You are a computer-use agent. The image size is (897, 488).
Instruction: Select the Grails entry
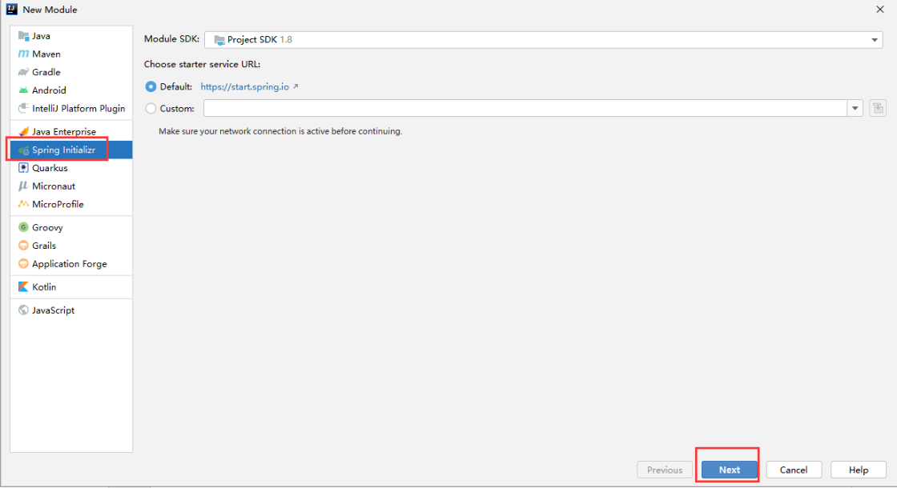71,246
